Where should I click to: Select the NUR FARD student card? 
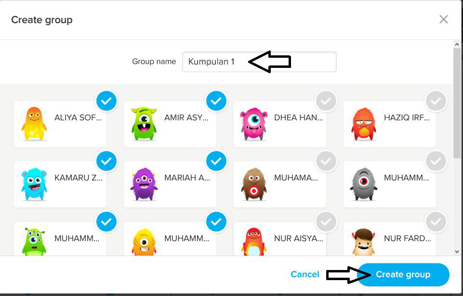pos(390,239)
